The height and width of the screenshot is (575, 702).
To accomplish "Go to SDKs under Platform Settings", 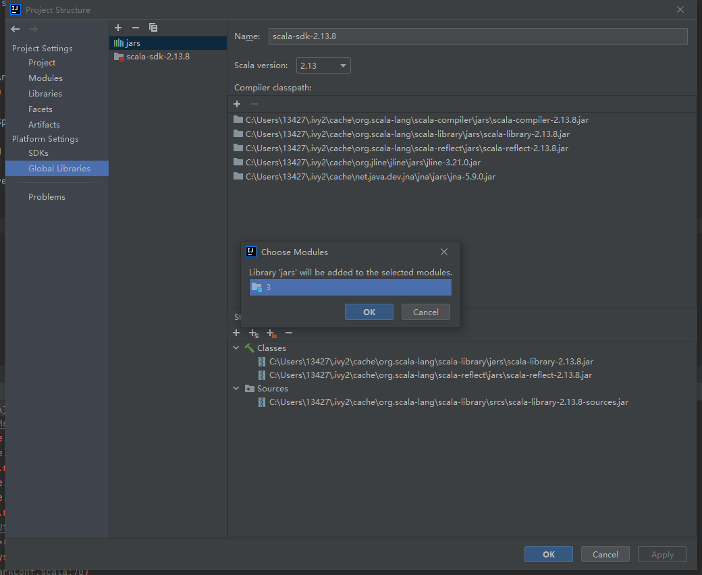I will (x=38, y=153).
